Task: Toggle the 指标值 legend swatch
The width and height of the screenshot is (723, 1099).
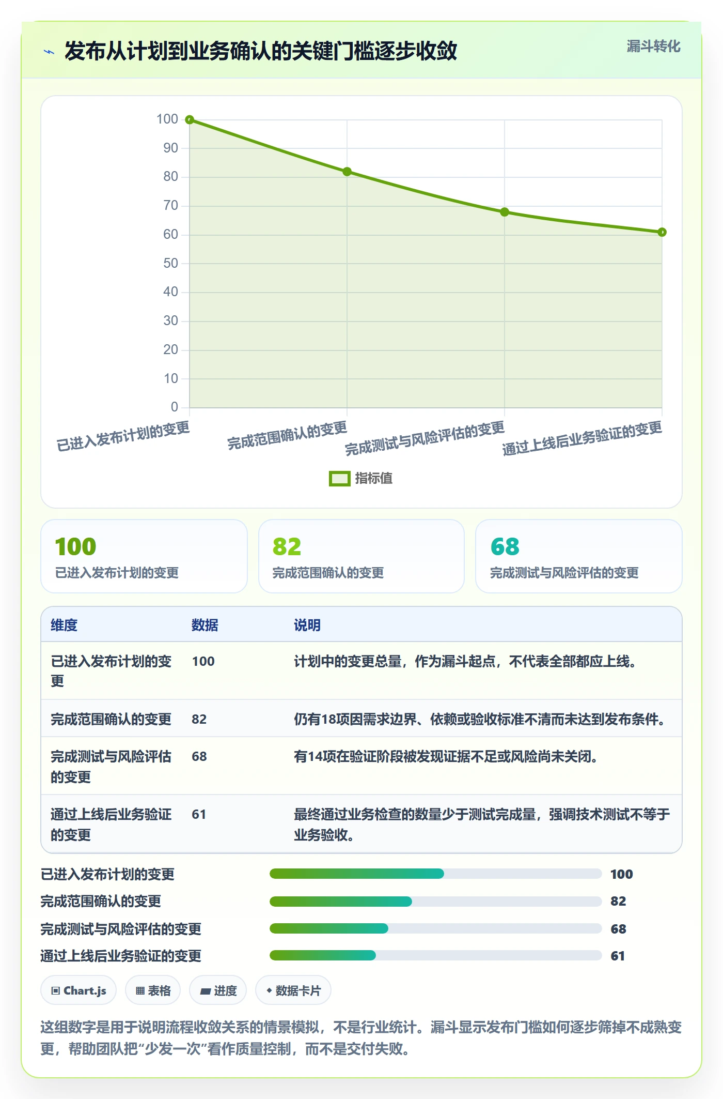Action: tap(339, 479)
